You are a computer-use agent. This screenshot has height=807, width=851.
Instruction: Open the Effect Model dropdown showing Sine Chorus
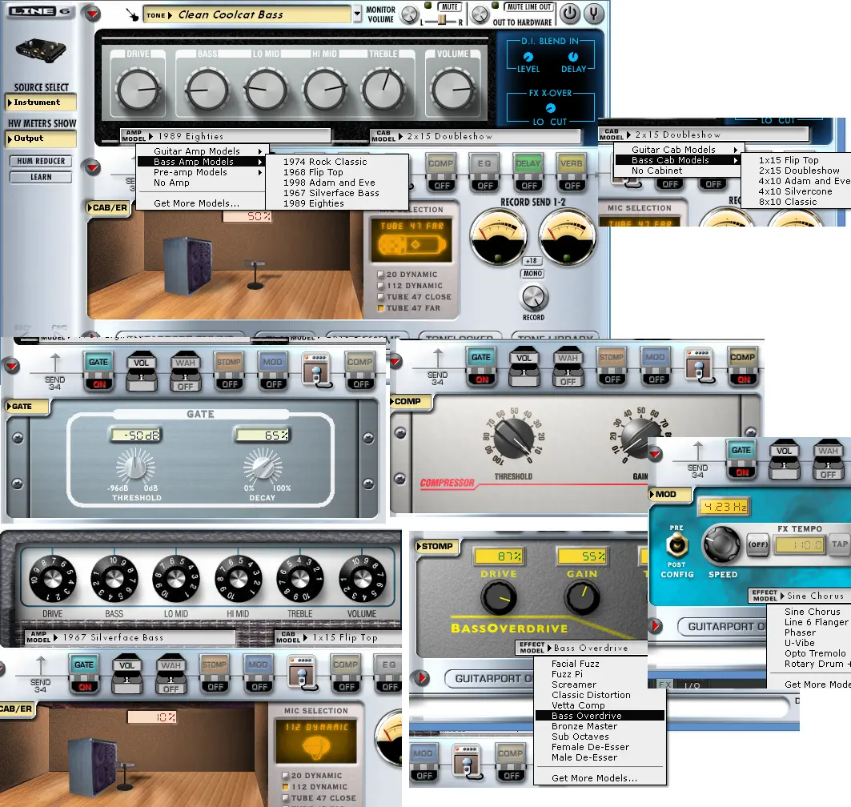click(x=799, y=596)
